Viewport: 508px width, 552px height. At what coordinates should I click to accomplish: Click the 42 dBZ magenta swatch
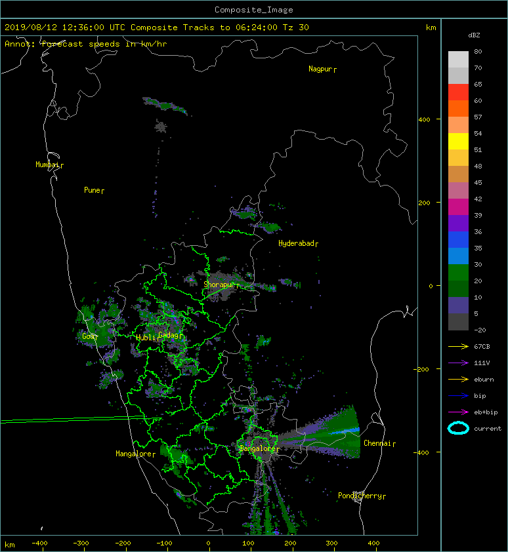tap(458, 207)
